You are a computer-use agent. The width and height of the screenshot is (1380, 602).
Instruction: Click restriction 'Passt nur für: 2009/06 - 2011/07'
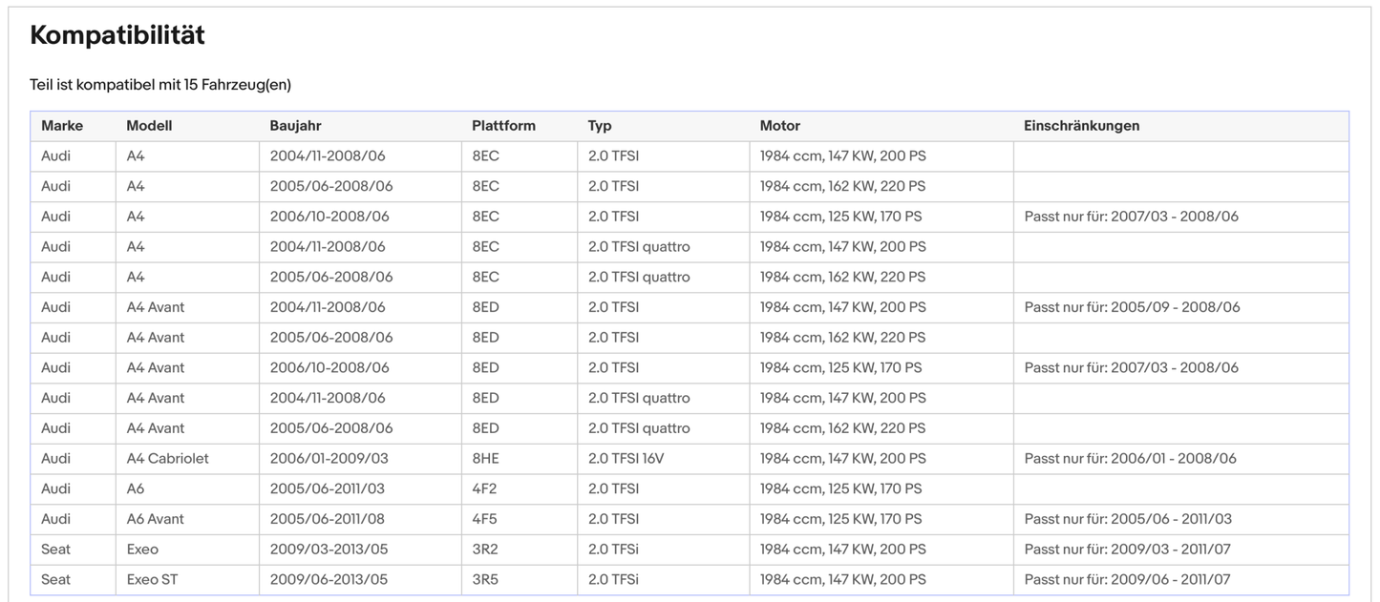[x=1127, y=580]
